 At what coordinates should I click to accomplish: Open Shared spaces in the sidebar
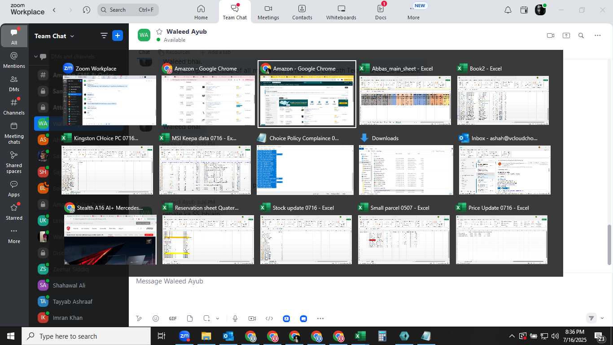(14, 162)
